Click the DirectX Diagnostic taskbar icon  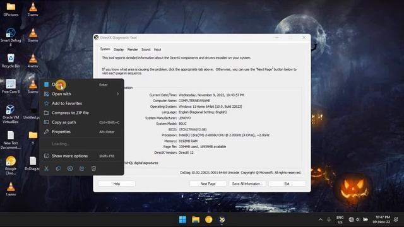[x=222, y=219]
